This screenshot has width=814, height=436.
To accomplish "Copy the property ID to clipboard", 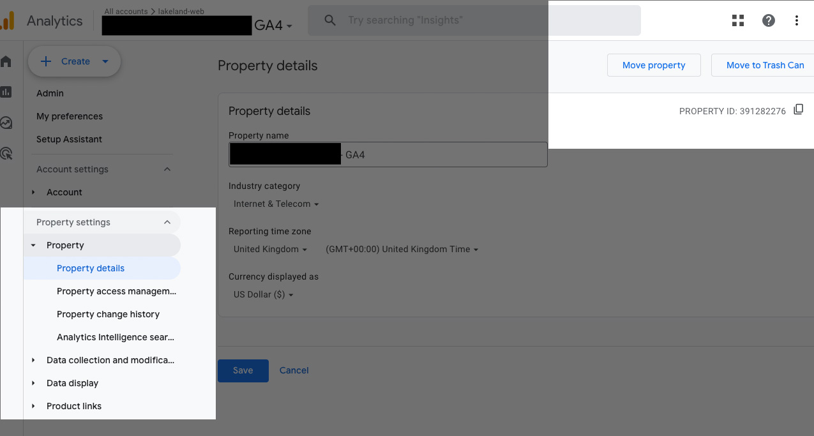I will coord(798,110).
